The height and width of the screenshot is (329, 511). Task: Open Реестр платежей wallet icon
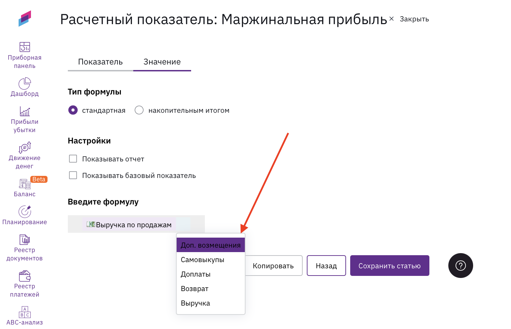coord(24,276)
